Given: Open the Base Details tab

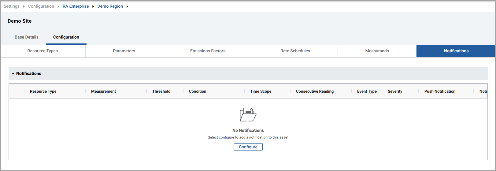Looking at the screenshot, I should point(27,37).
